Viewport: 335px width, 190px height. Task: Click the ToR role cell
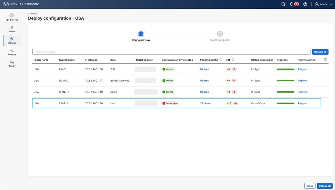112,69
